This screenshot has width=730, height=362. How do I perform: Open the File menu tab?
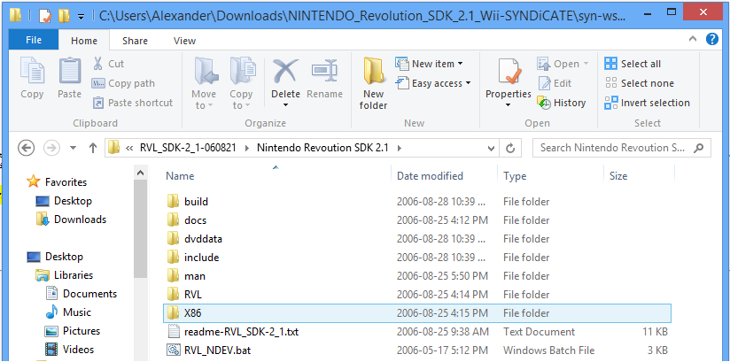click(x=33, y=41)
